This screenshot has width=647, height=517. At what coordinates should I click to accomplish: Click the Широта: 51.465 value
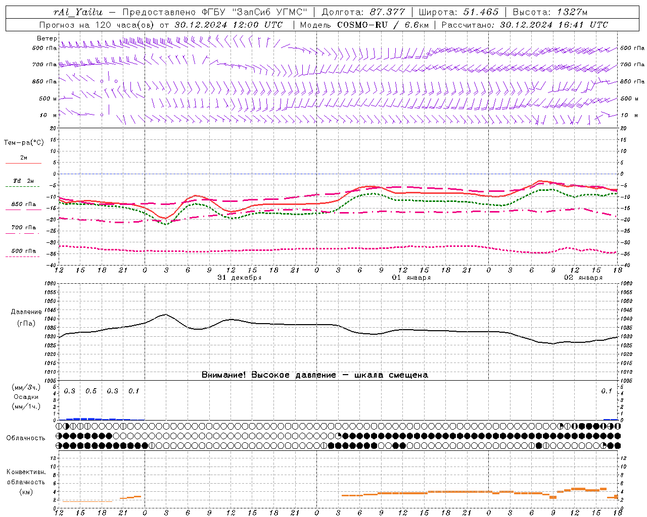click(x=458, y=12)
